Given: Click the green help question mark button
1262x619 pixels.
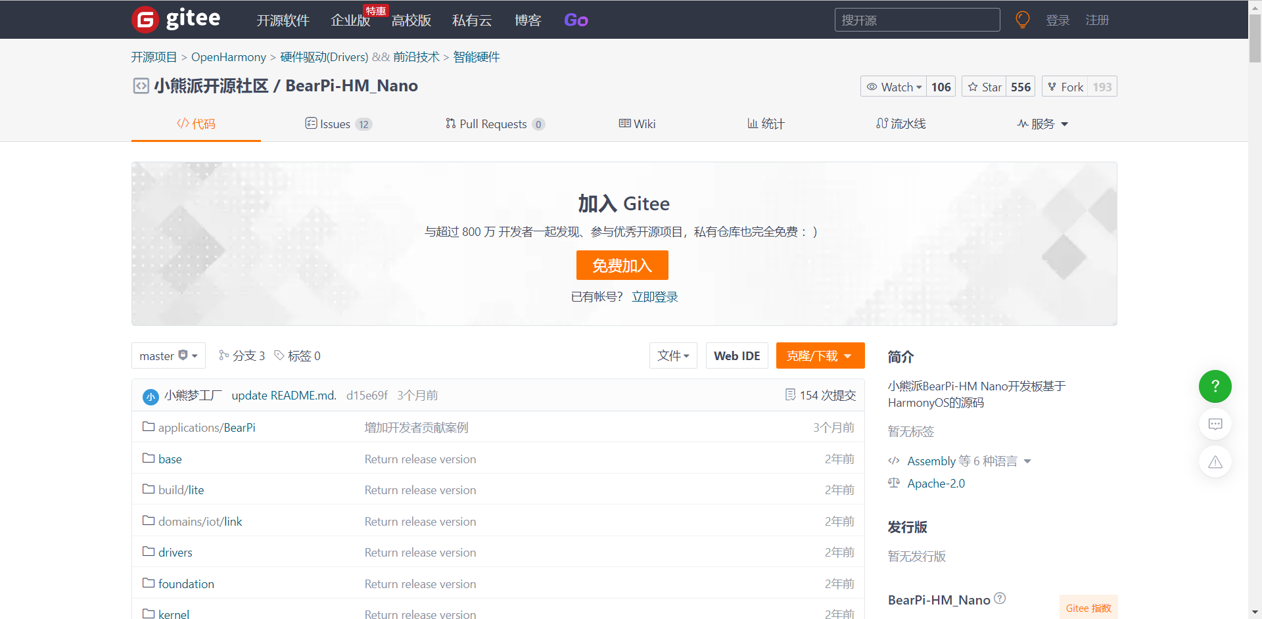Looking at the screenshot, I should (1215, 386).
